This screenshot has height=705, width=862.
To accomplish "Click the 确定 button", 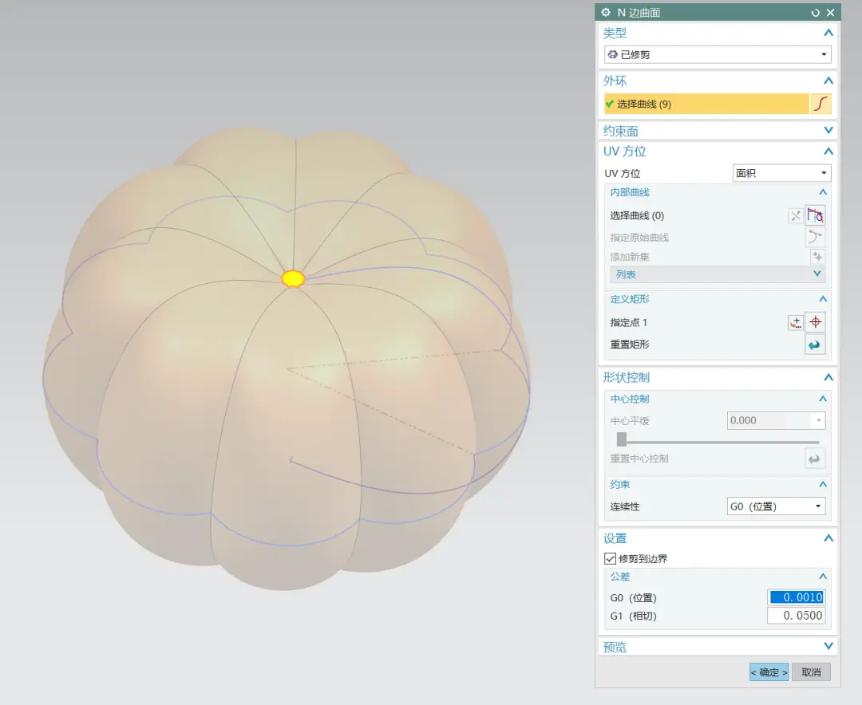I will pos(769,672).
